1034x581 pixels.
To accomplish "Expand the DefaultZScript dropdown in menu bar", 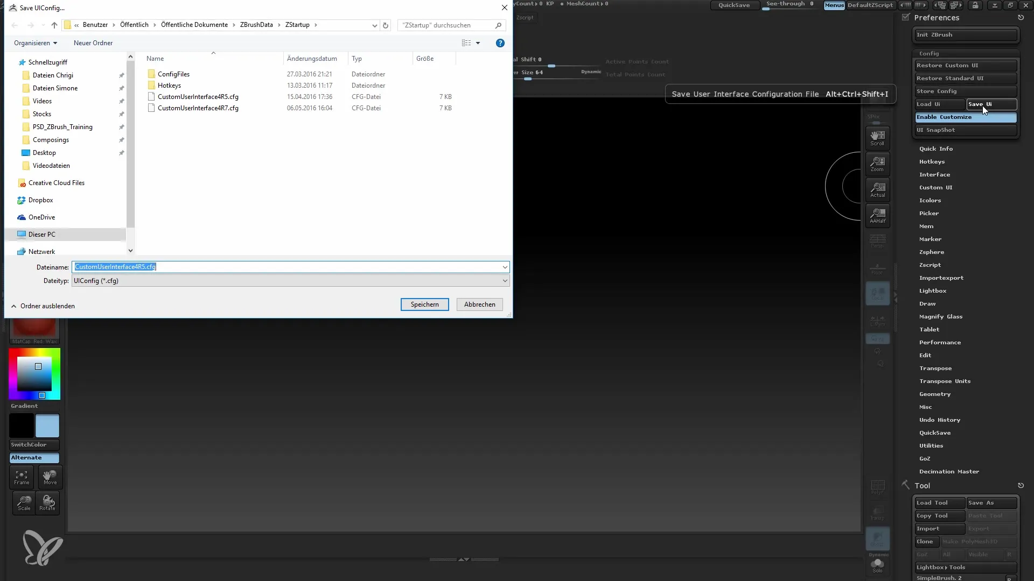I will [x=870, y=4].
